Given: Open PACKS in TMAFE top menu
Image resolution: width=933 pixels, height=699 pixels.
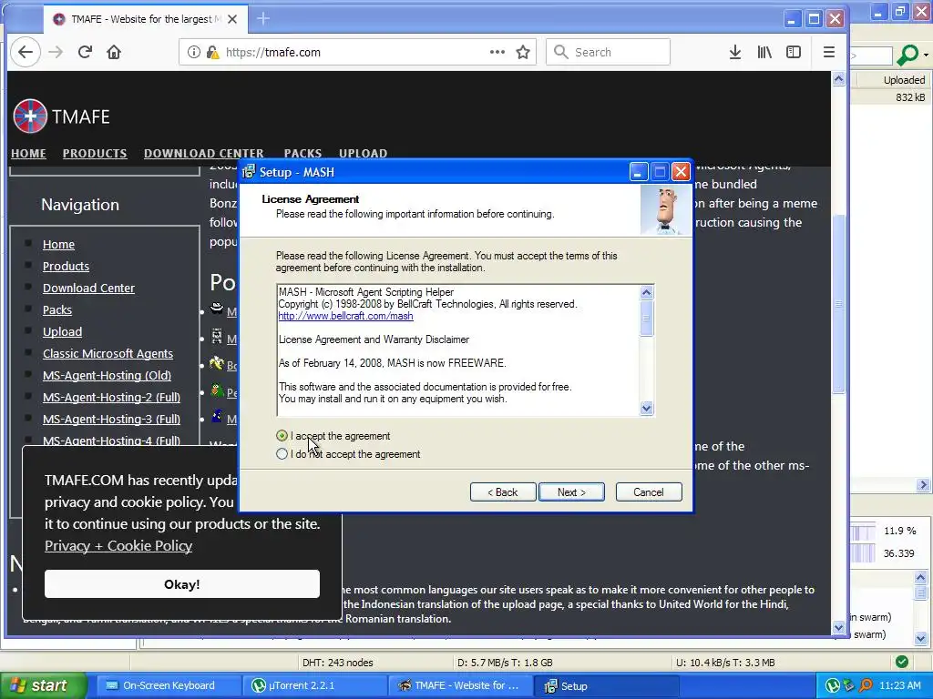Looking at the screenshot, I should tap(302, 153).
